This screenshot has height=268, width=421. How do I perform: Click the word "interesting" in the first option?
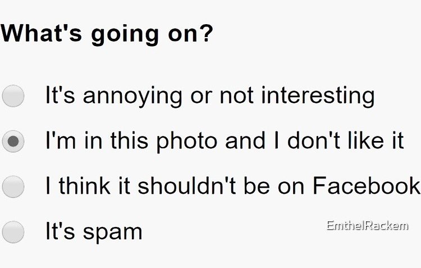(x=318, y=96)
